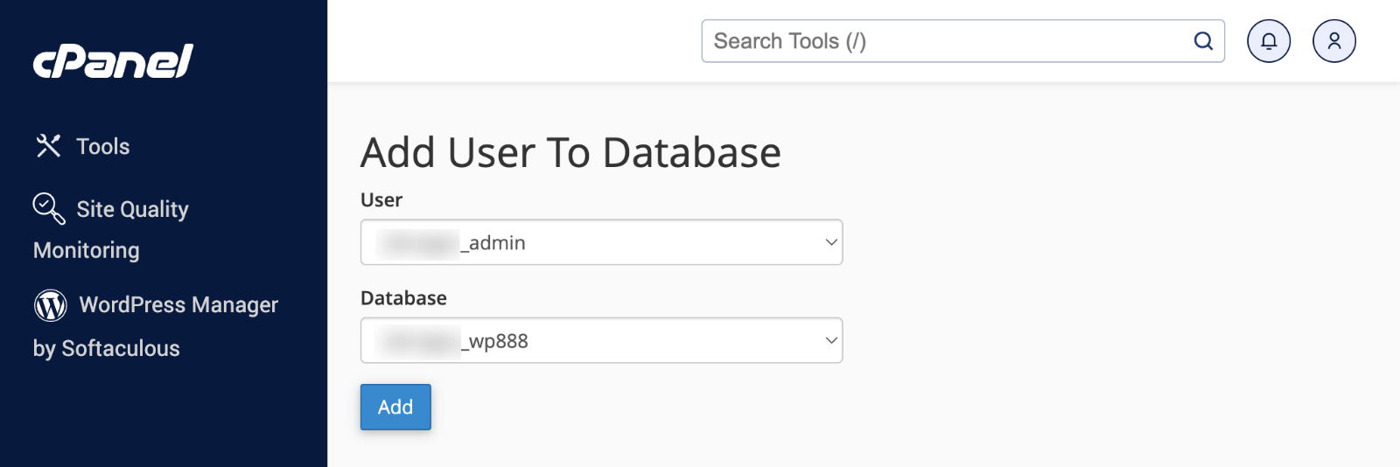The height and width of the screenshot is (467, 1400).
Task: Click the search magnifier icon
Action: 1203,41
